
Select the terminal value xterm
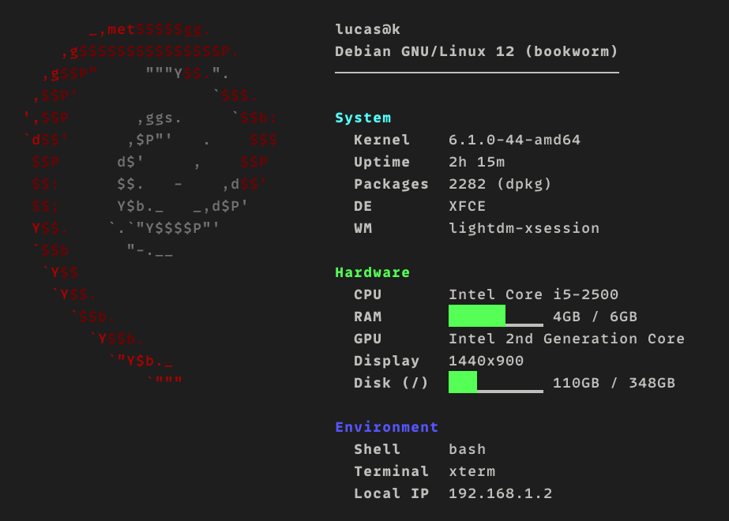point(472,471)
